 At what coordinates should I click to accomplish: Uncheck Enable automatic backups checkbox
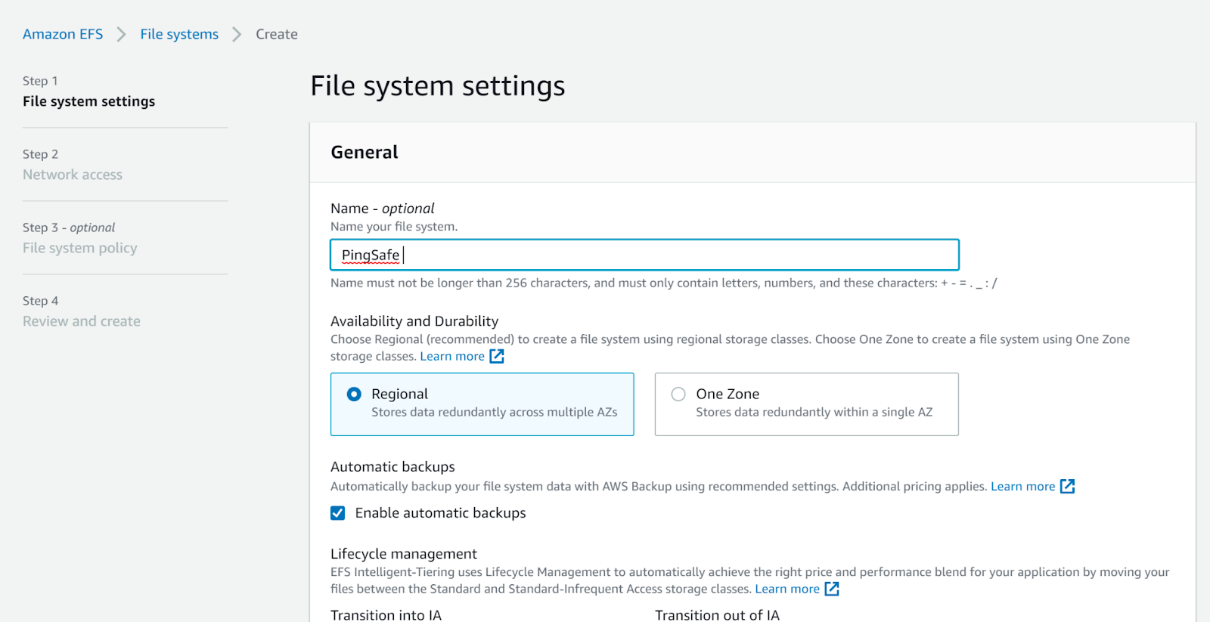tap(338, 513)
